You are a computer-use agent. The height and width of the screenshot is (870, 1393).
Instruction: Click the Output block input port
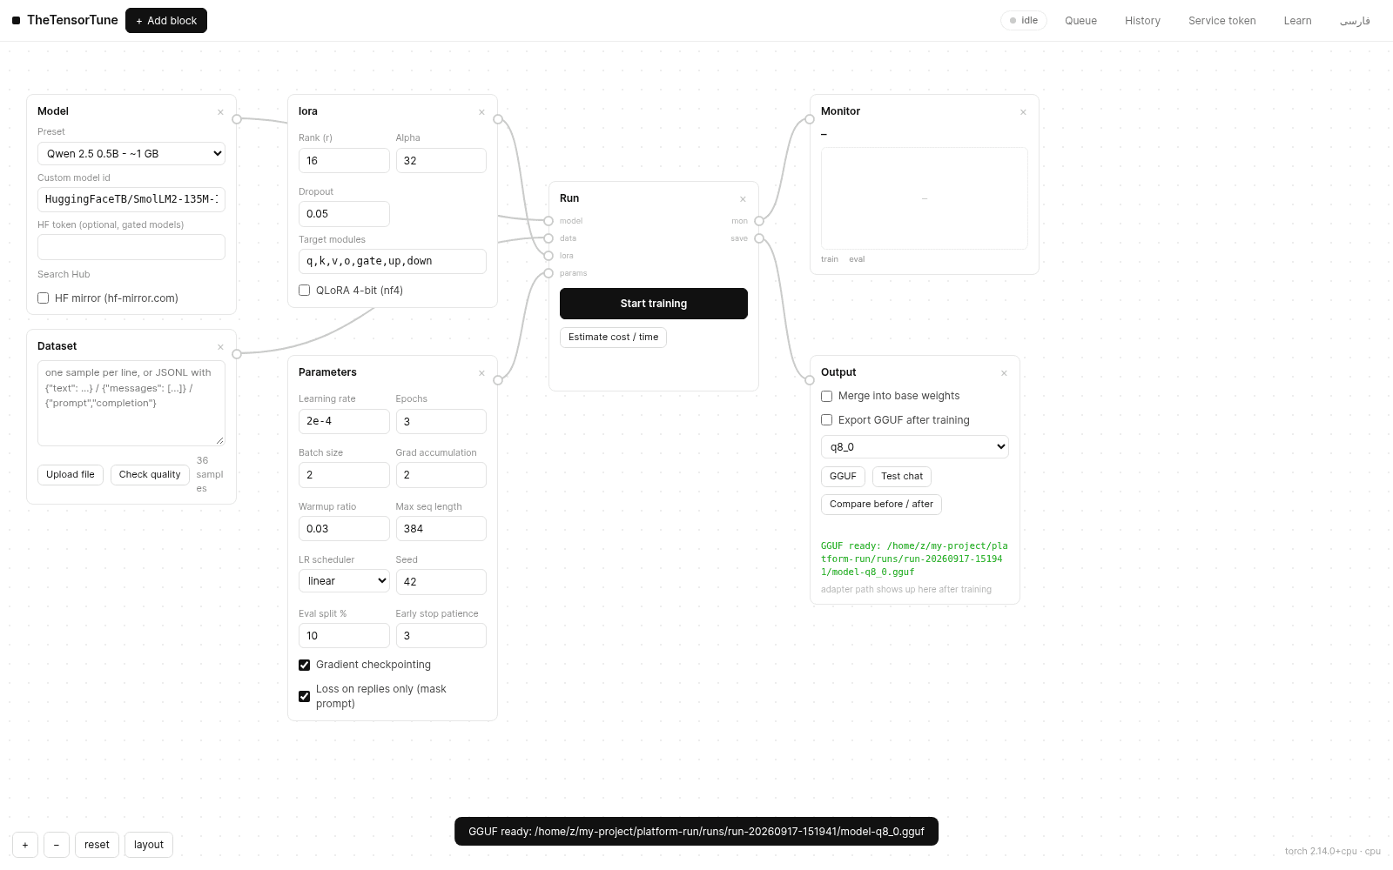click(810, 380)
